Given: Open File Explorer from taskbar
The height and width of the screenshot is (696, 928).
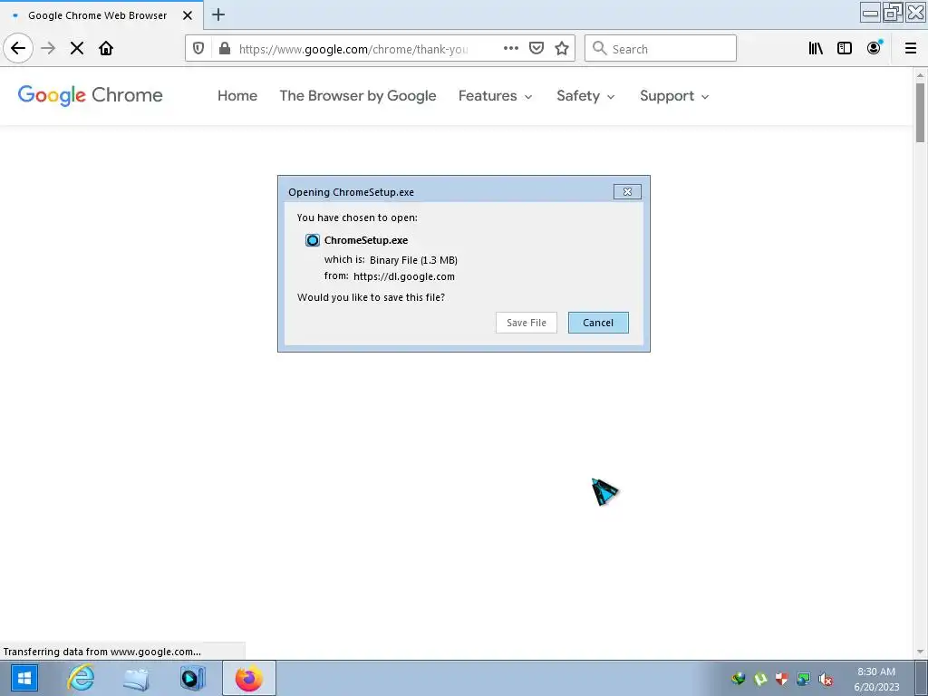Looking at the screenshot, I should tap(136, 678).
